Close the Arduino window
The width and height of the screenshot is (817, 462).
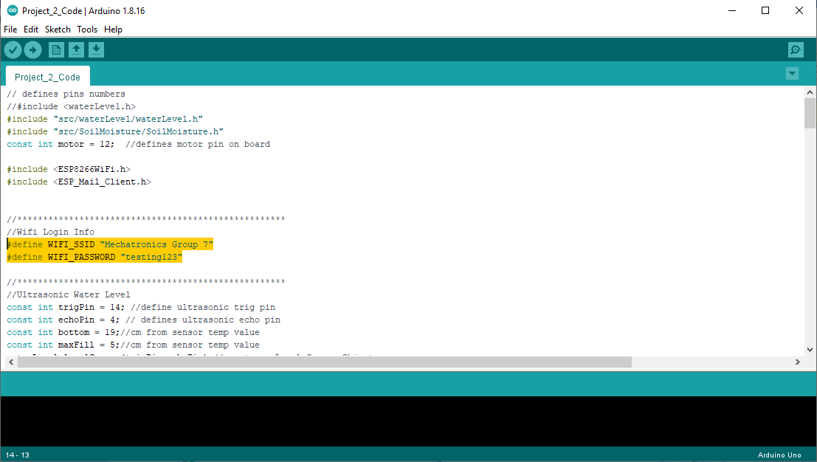(x=799, y=10)
